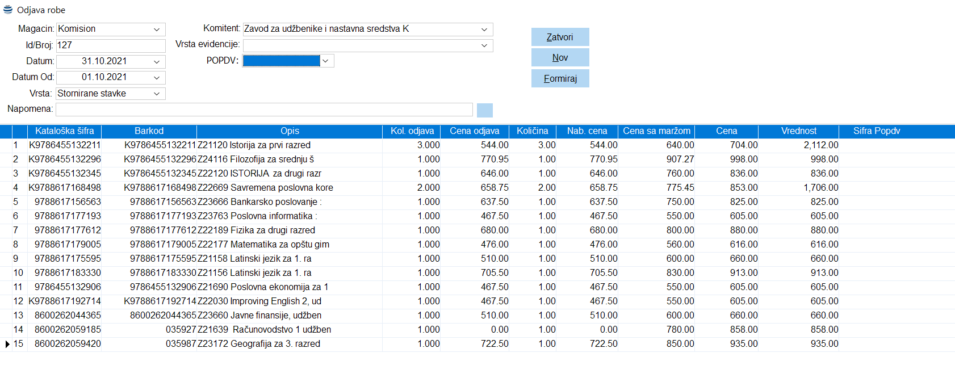Click the Vrednost column header
This screenshot has width=955, height=386.
(798, 131)
